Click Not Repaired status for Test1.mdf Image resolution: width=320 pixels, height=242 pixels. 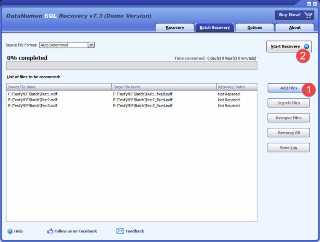pos(229,94)
